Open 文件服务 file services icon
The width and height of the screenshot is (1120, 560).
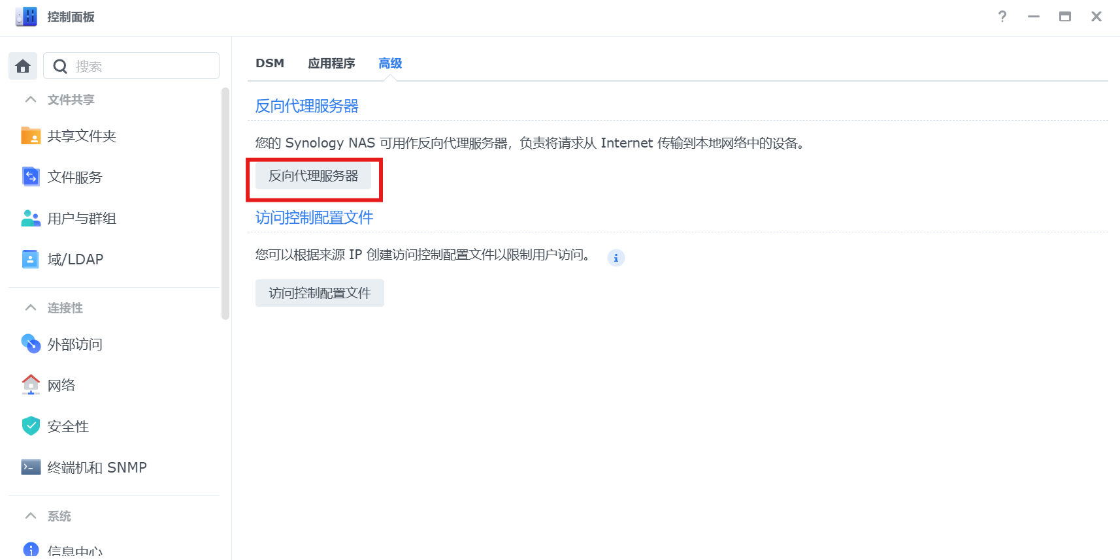click(31, 177)
